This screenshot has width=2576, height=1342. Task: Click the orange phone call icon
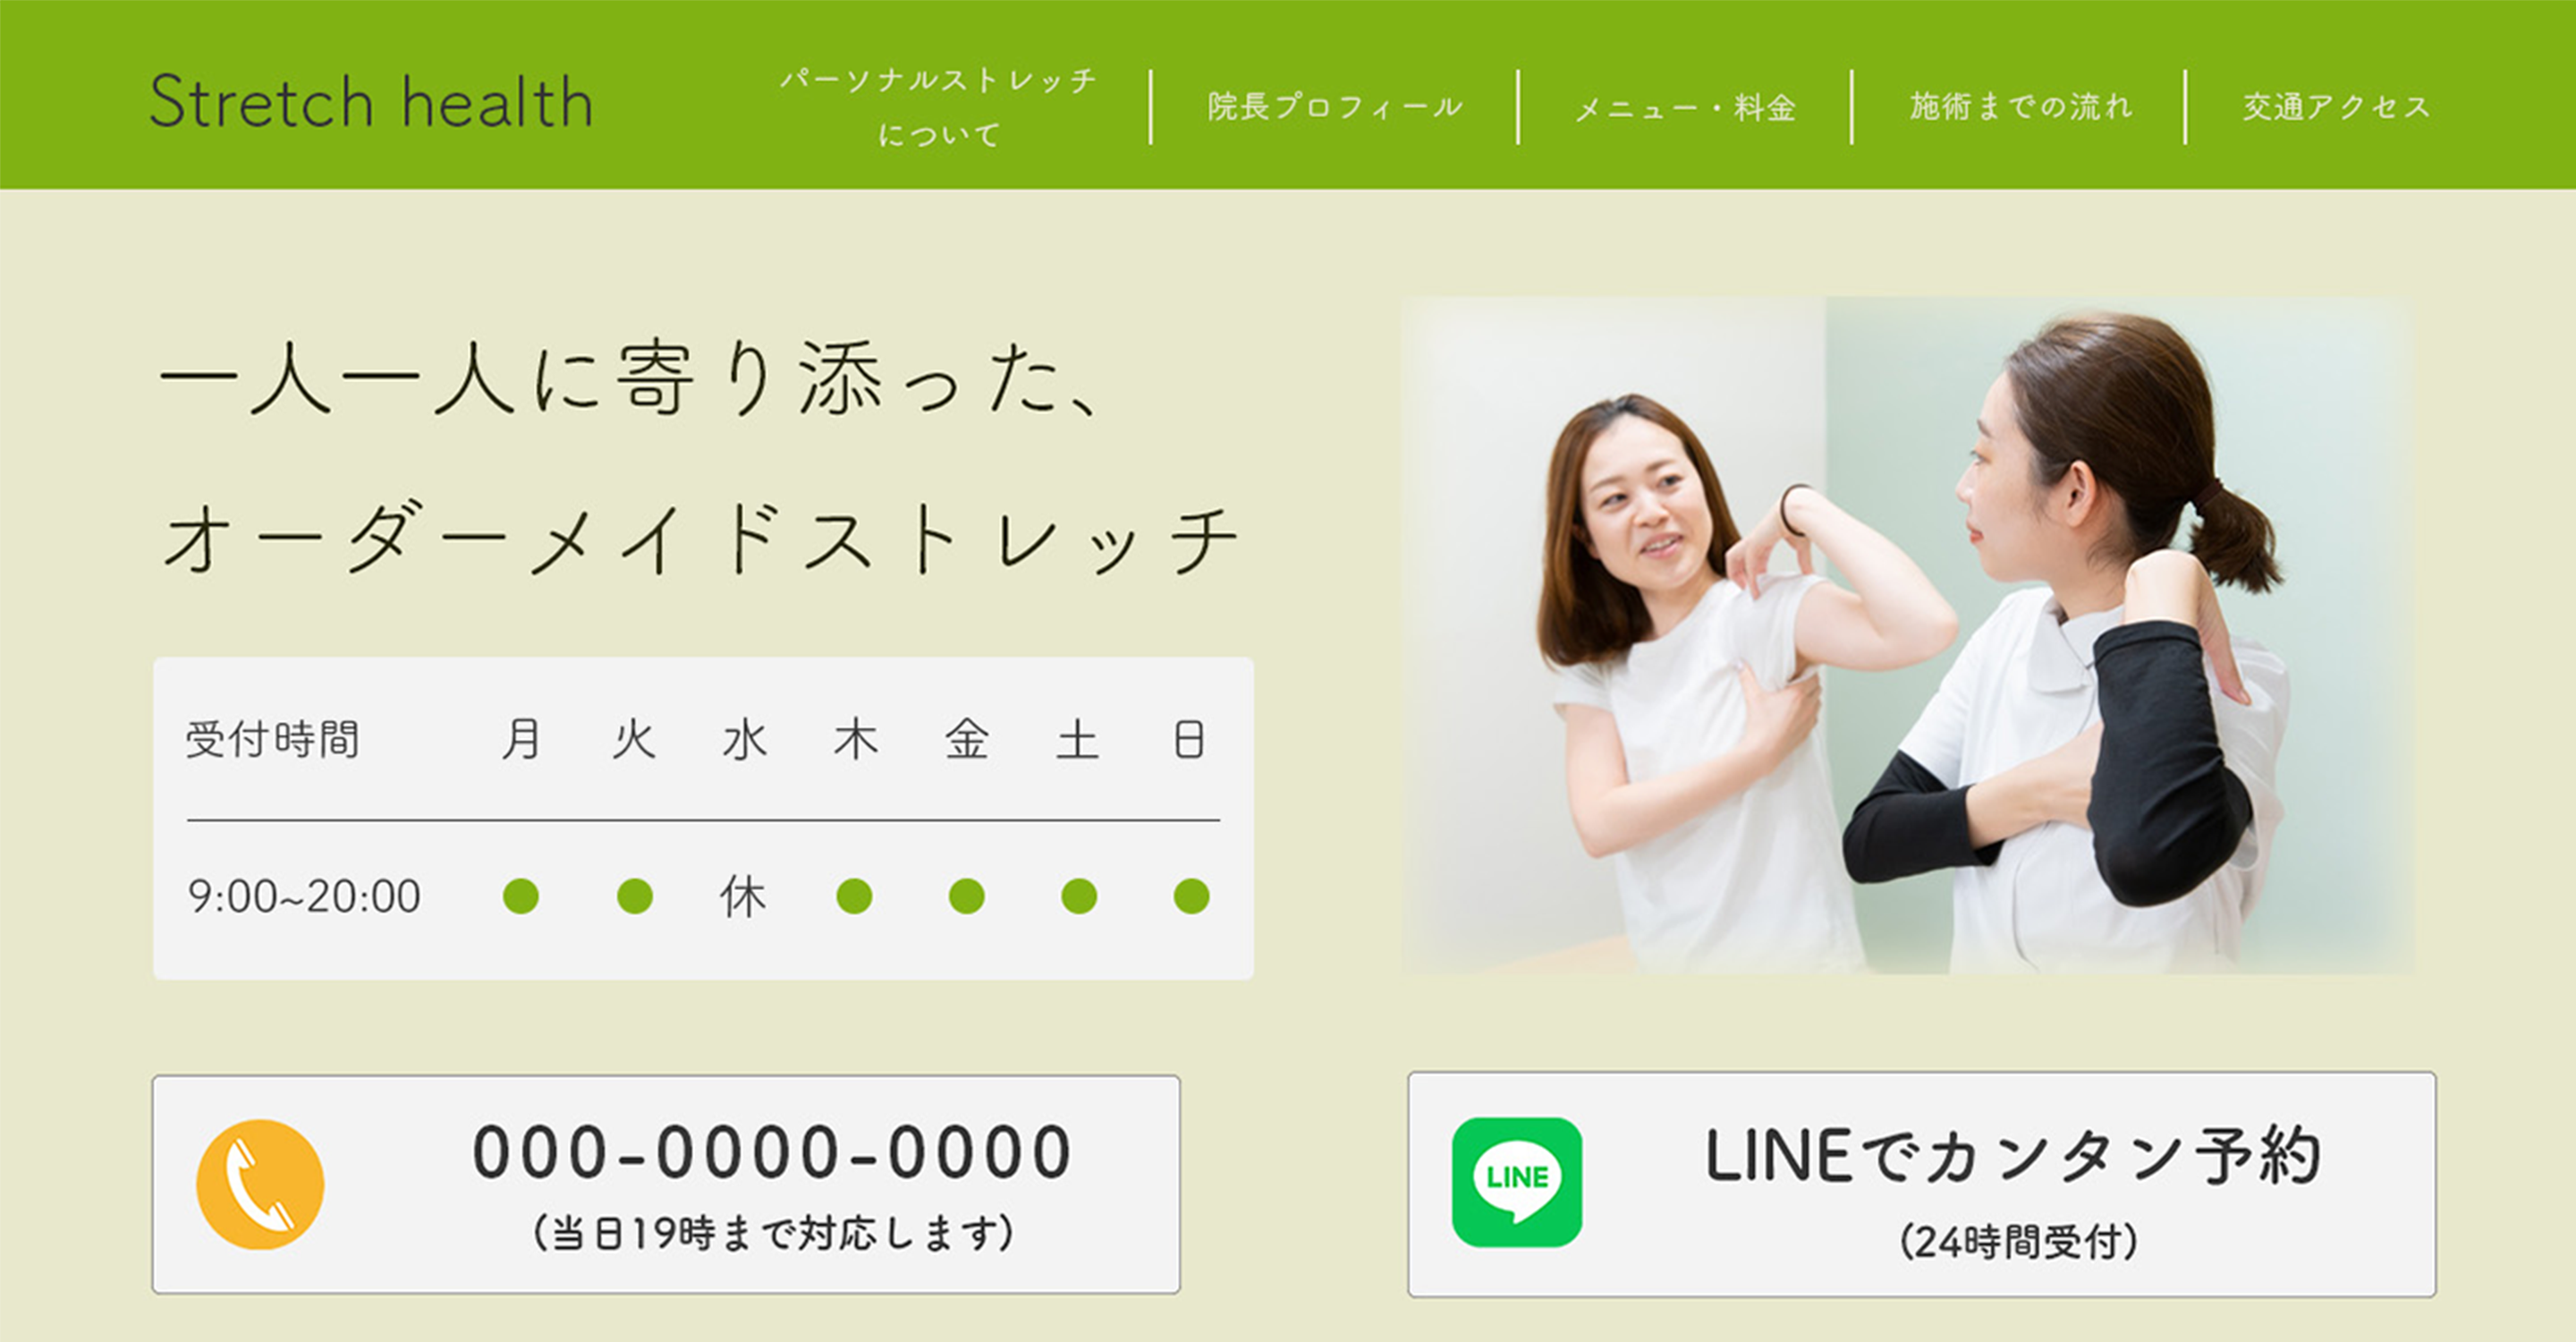pos(260,1184)
